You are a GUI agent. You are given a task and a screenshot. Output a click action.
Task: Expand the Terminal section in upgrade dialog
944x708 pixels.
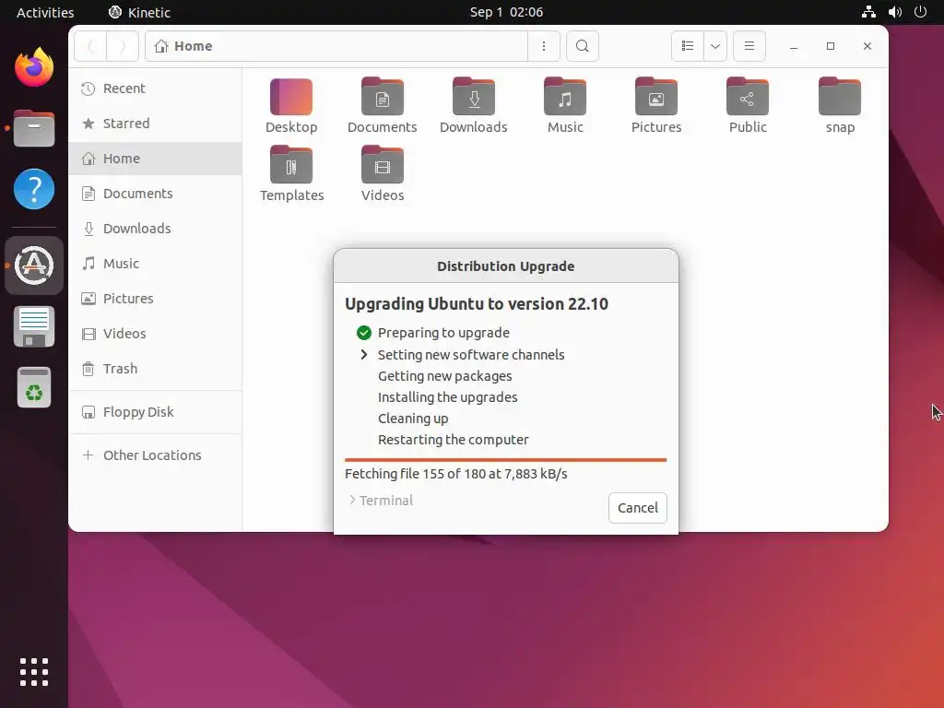coord(381,501)
